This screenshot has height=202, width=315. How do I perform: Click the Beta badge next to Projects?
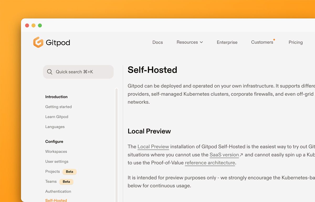tap(70, 172)
